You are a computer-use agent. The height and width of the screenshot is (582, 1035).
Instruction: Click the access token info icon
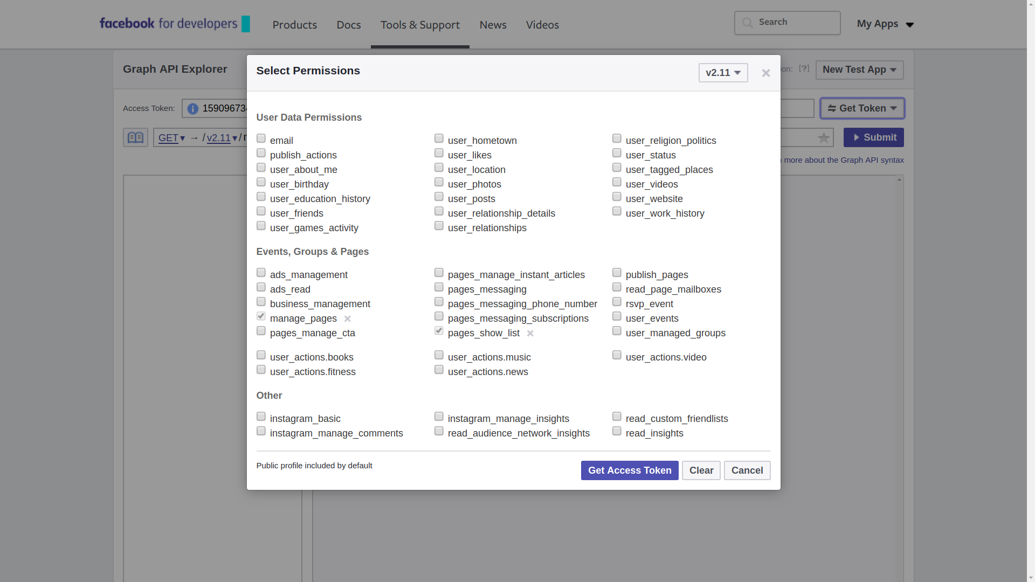[x=192, y=109]
